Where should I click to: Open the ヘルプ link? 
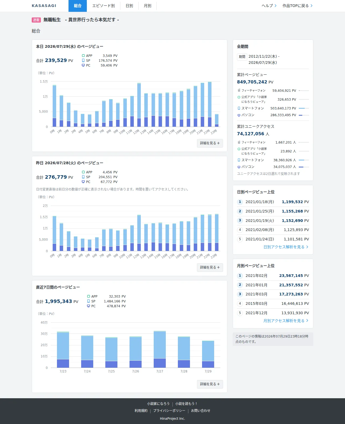pos(269,6)
